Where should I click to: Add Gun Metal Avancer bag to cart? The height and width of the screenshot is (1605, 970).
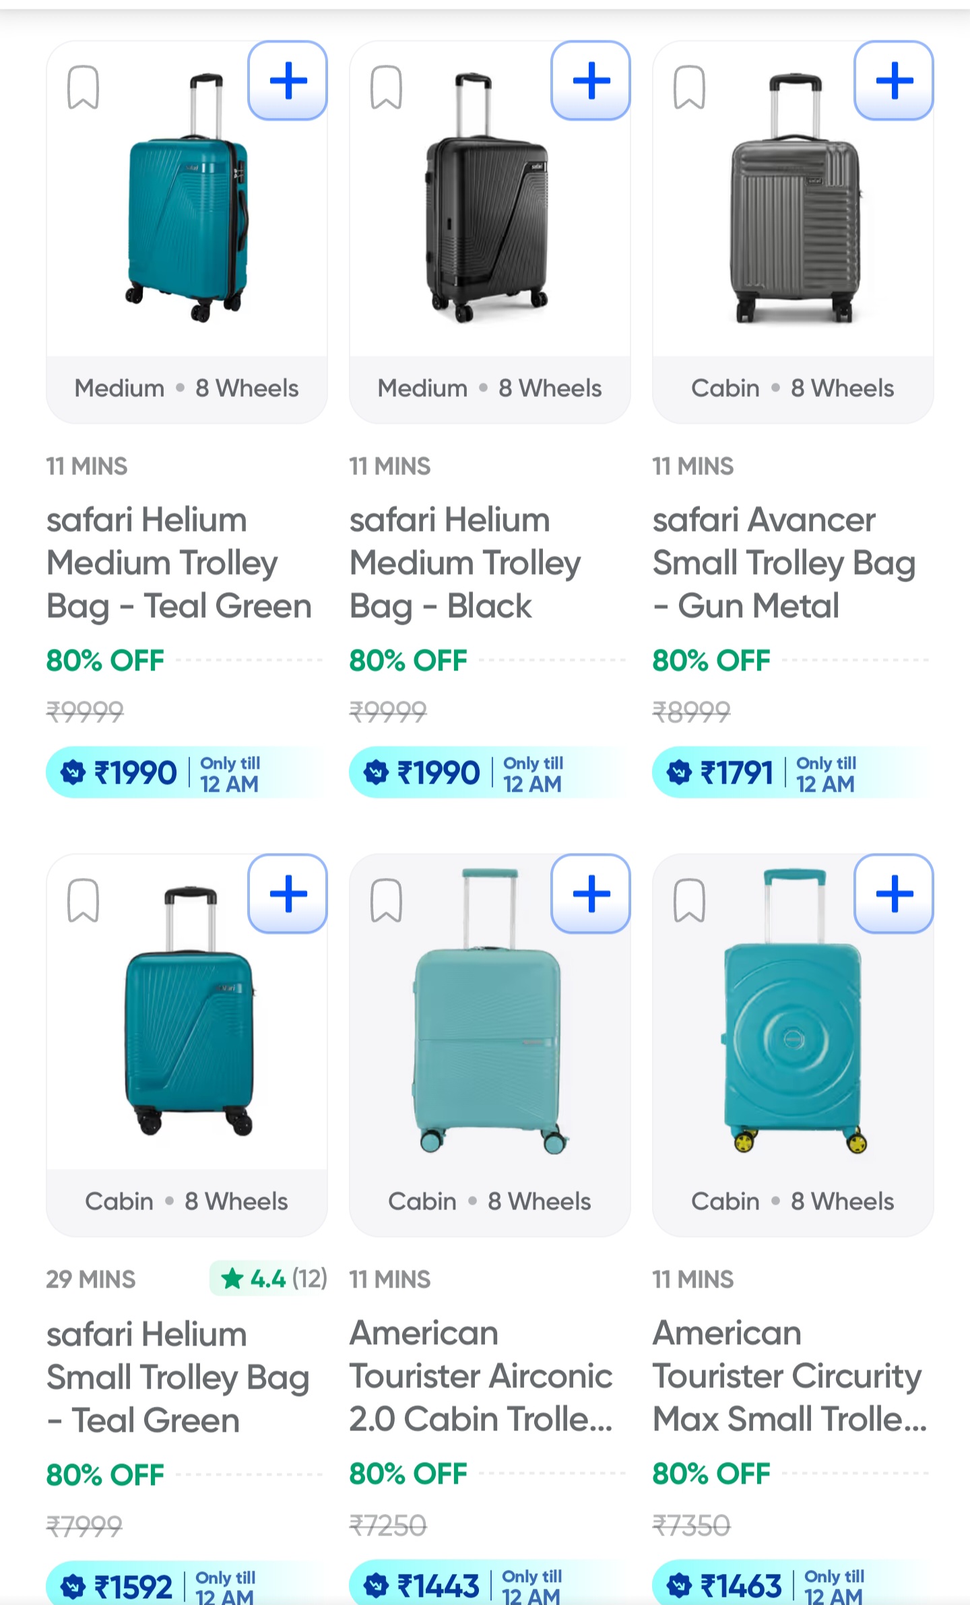[894, 81]
